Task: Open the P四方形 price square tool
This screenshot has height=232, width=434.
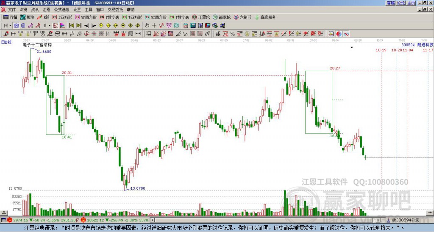Action: [62, 17]
